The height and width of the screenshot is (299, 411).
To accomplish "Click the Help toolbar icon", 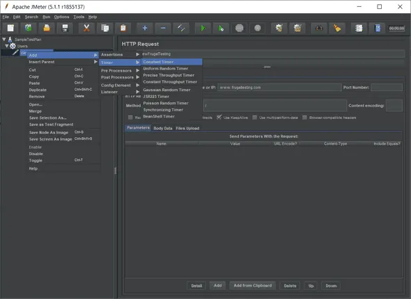I will (378, 28).
